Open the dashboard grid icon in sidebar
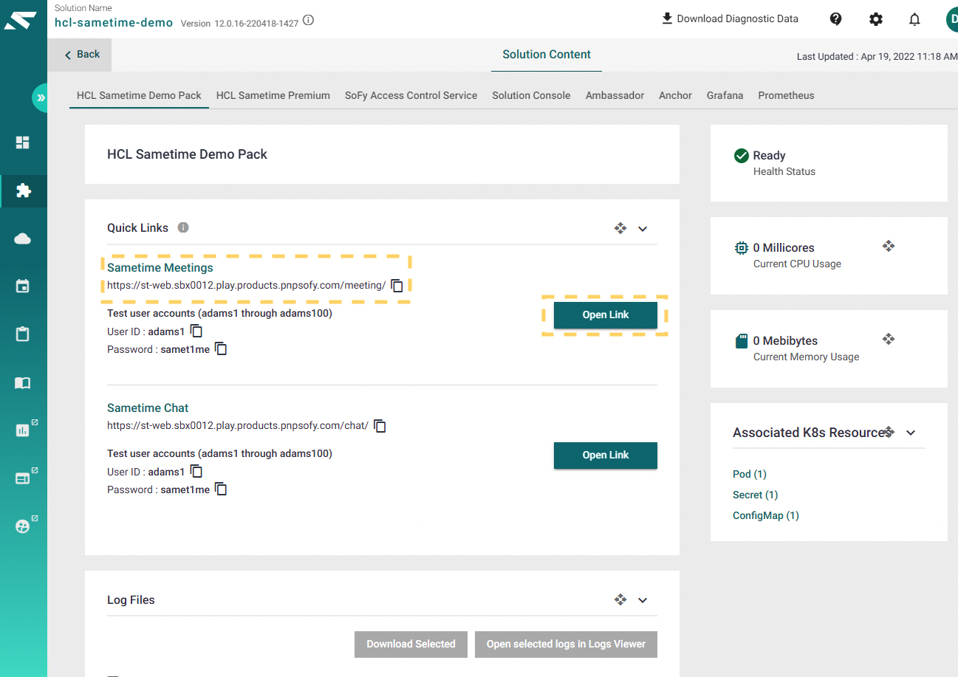Image resolution: width=958 pixels, height=677 pixels. point(23,142)
